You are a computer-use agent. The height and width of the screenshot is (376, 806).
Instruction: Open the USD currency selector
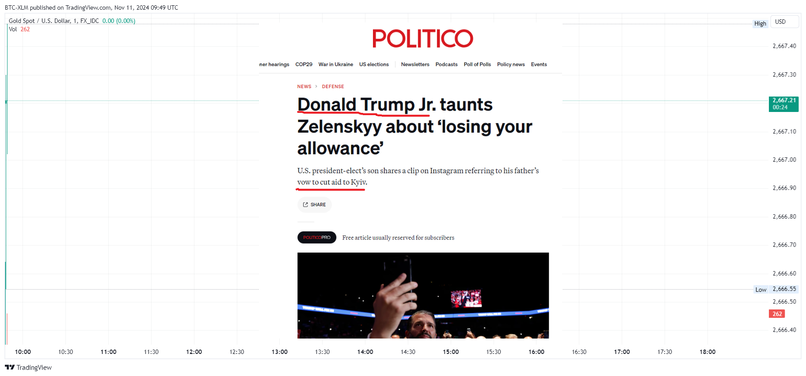[784, 22]
